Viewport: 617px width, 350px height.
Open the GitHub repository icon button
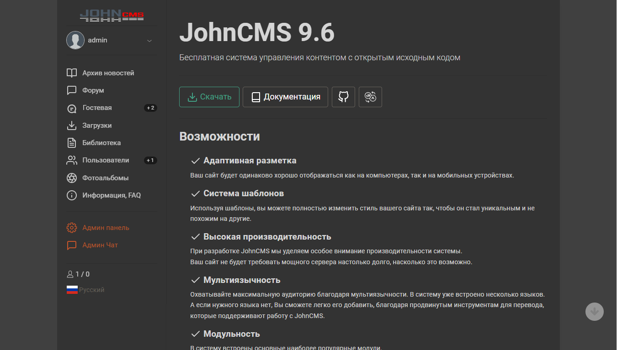pos(343,97)
